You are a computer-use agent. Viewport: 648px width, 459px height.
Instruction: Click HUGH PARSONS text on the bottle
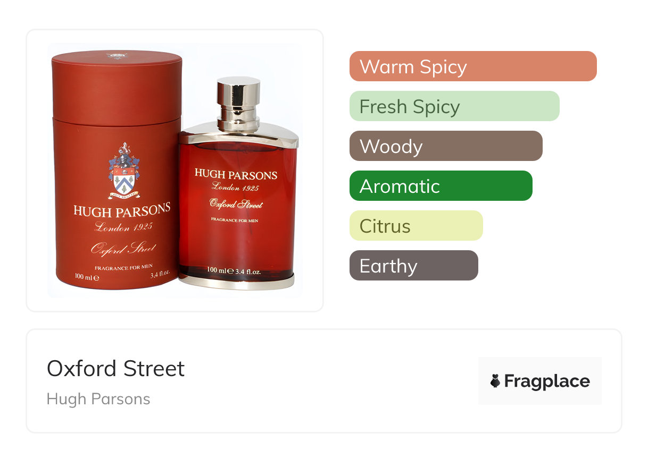[236, 174]
